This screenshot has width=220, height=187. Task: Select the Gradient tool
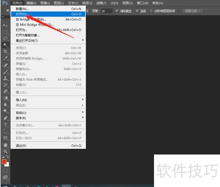[x=5, y=98]
